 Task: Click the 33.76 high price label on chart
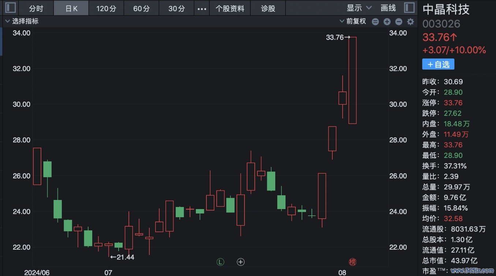[335, 37]
